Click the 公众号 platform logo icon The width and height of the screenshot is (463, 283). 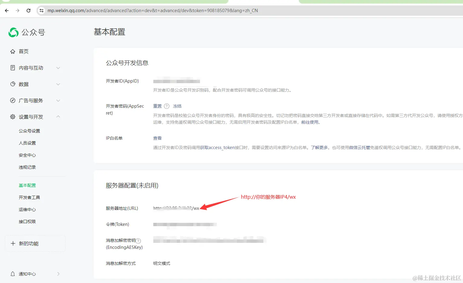tap(13, 32)
